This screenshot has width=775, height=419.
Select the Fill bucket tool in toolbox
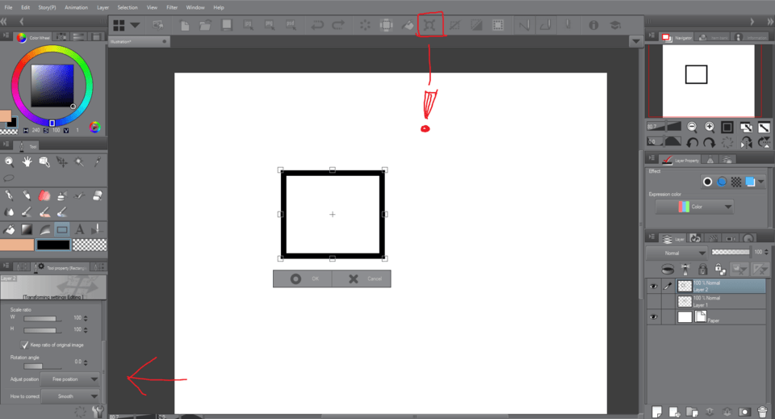(x=9, y=229)
